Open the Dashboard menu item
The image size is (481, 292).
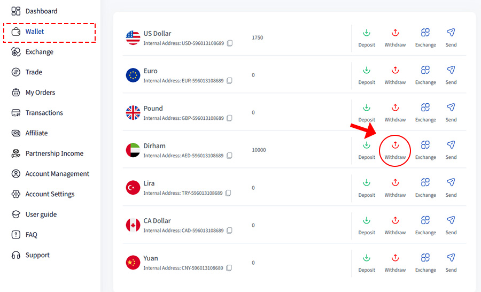pos(41,11)
